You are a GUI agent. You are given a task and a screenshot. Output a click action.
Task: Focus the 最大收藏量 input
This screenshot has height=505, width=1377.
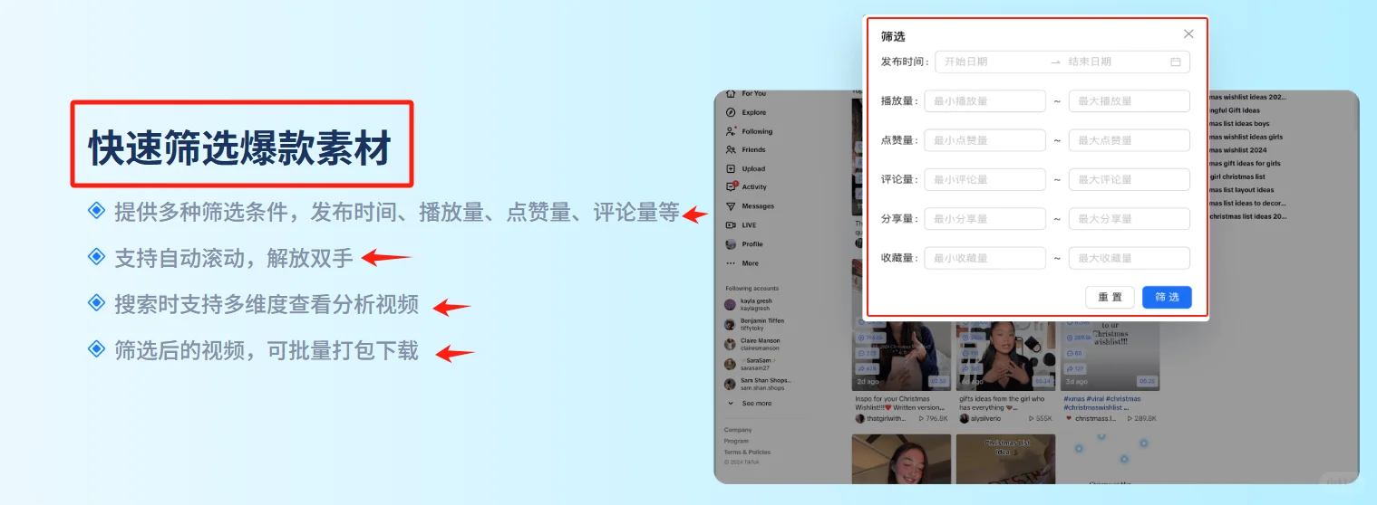click(1129, 258)
